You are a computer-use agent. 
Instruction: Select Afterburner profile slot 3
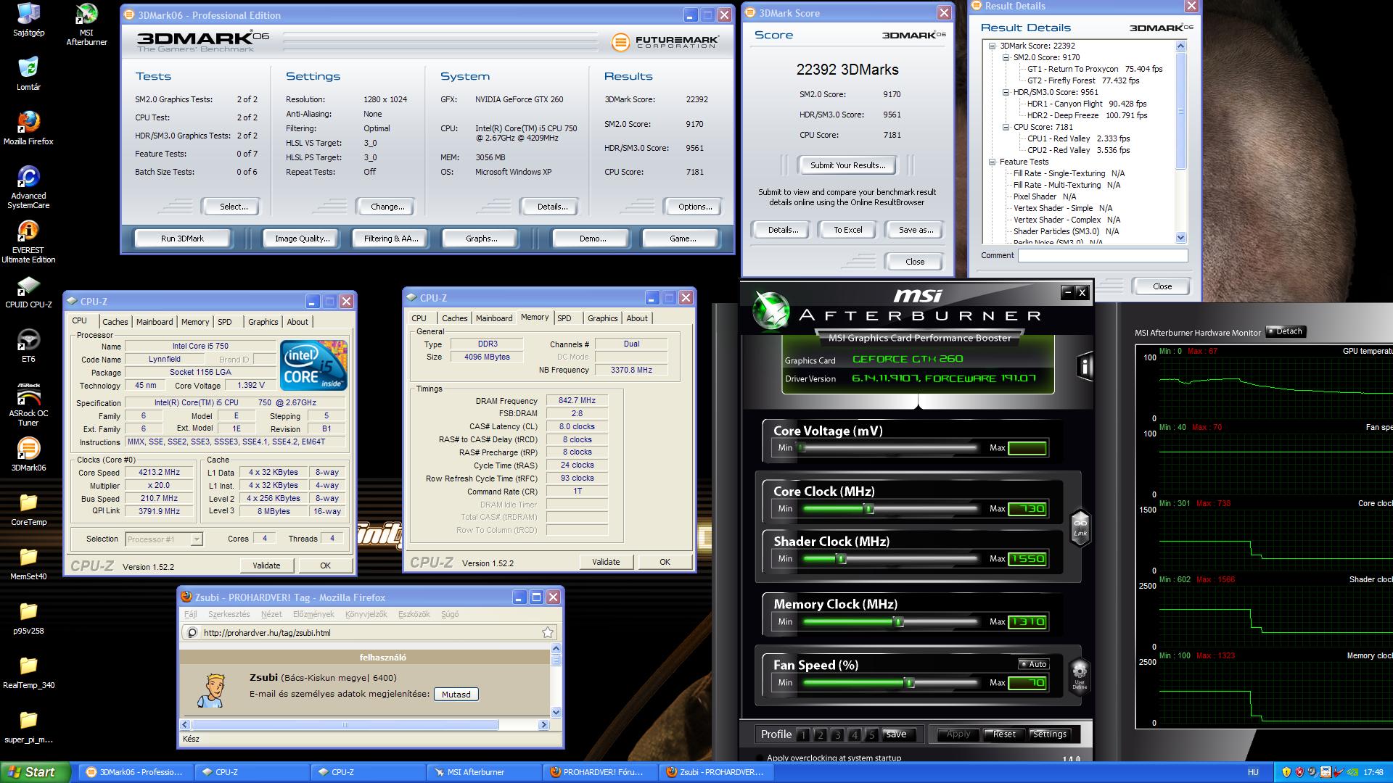[x=837, y=734]
